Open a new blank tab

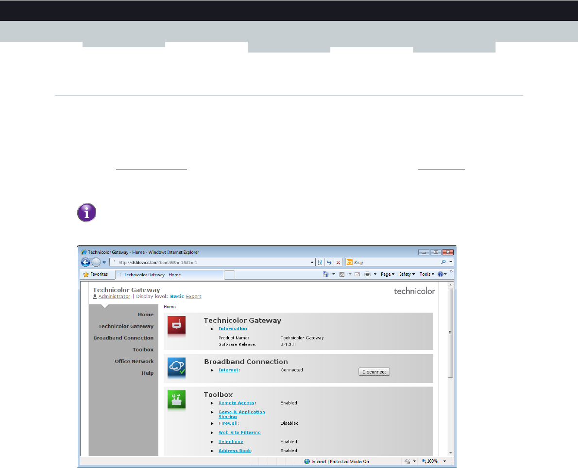[x=229, y=275]
